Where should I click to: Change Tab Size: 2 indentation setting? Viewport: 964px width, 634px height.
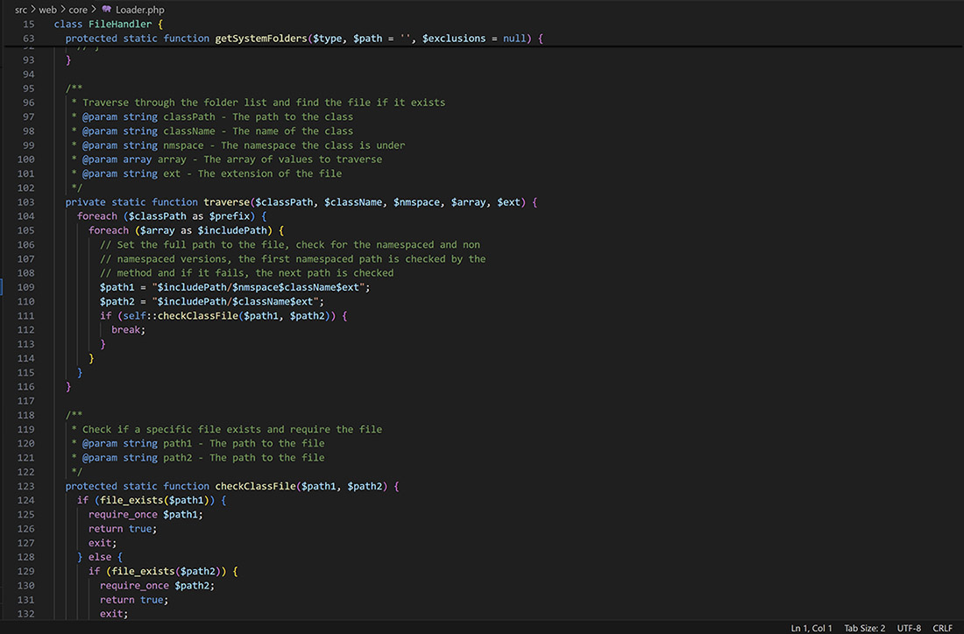(864, 628)
